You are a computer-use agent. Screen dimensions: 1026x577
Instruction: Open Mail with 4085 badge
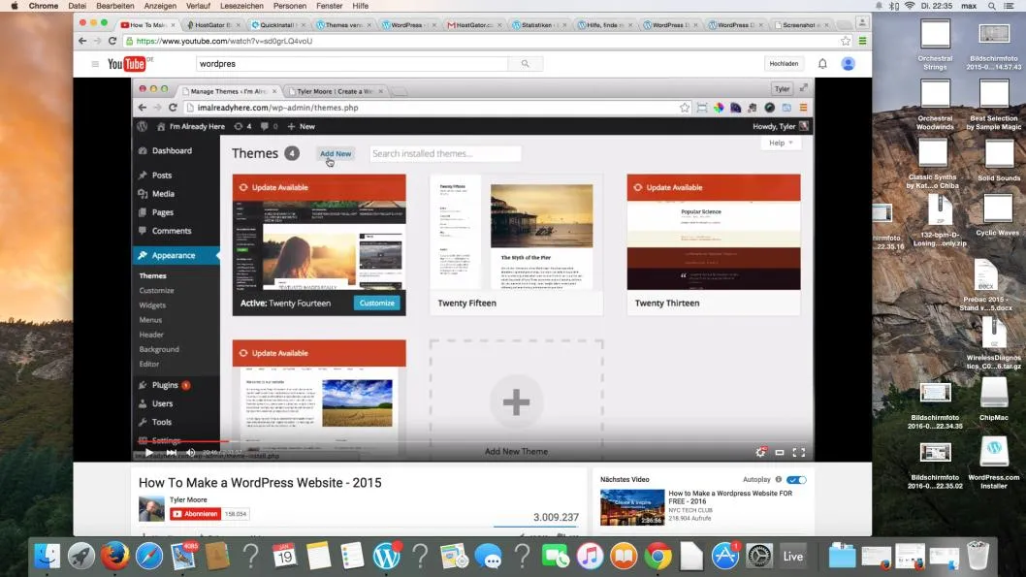click(184, 557)
